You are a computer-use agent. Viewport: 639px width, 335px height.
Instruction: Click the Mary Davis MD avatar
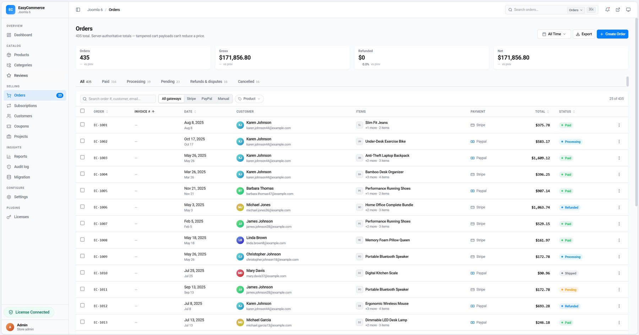(240, 273)
